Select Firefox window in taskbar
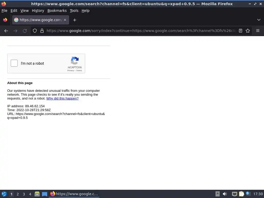The image size is (264, 198). click(x=74, y=194)
